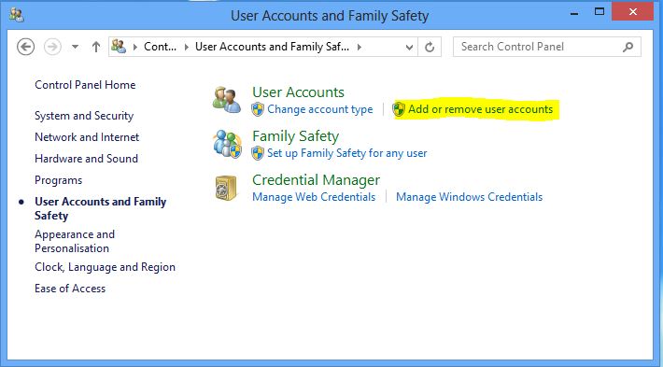Open Hardware and Sound category

coord(86,159)
